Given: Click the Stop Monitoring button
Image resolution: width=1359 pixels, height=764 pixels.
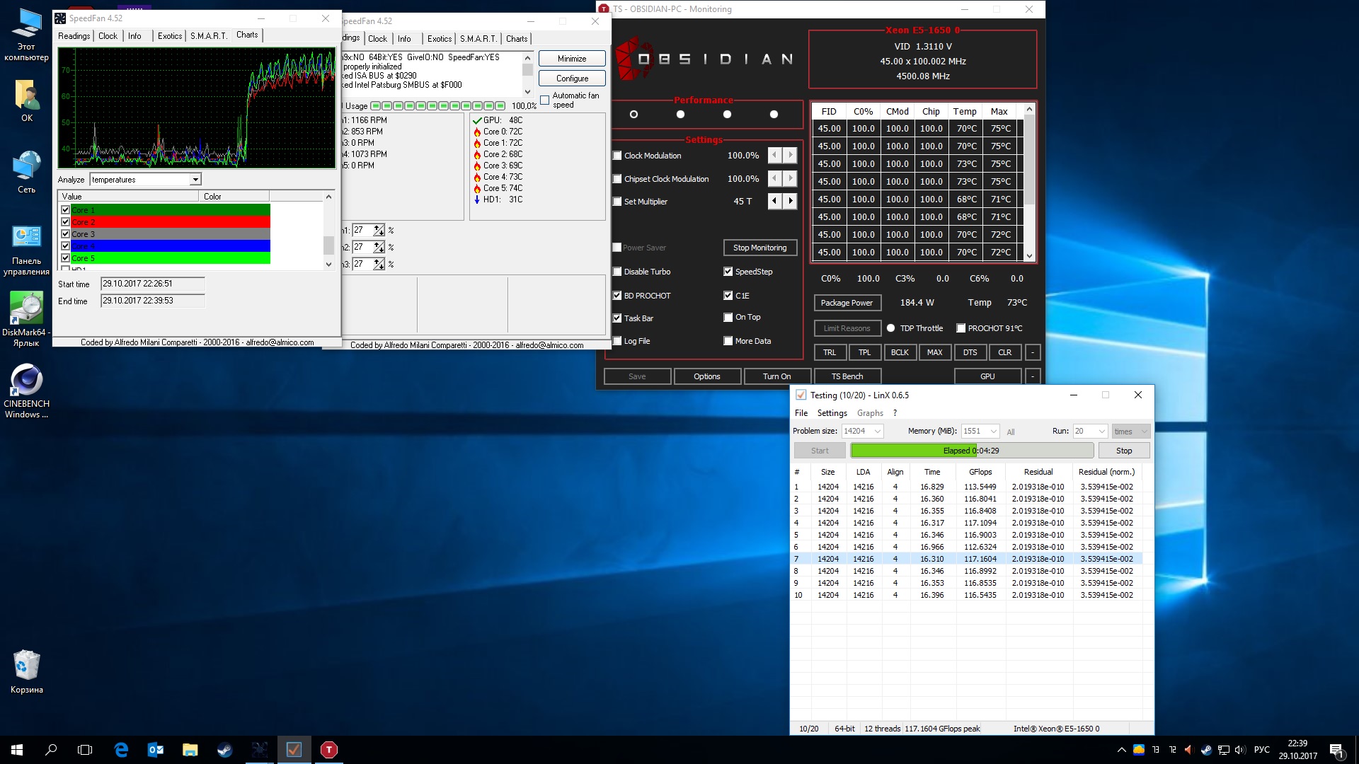Looking at the screenshot, I should 759,248.
